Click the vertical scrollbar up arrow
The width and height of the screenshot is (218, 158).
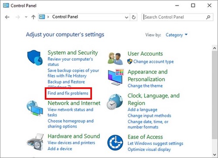click(x=215, y=48)
